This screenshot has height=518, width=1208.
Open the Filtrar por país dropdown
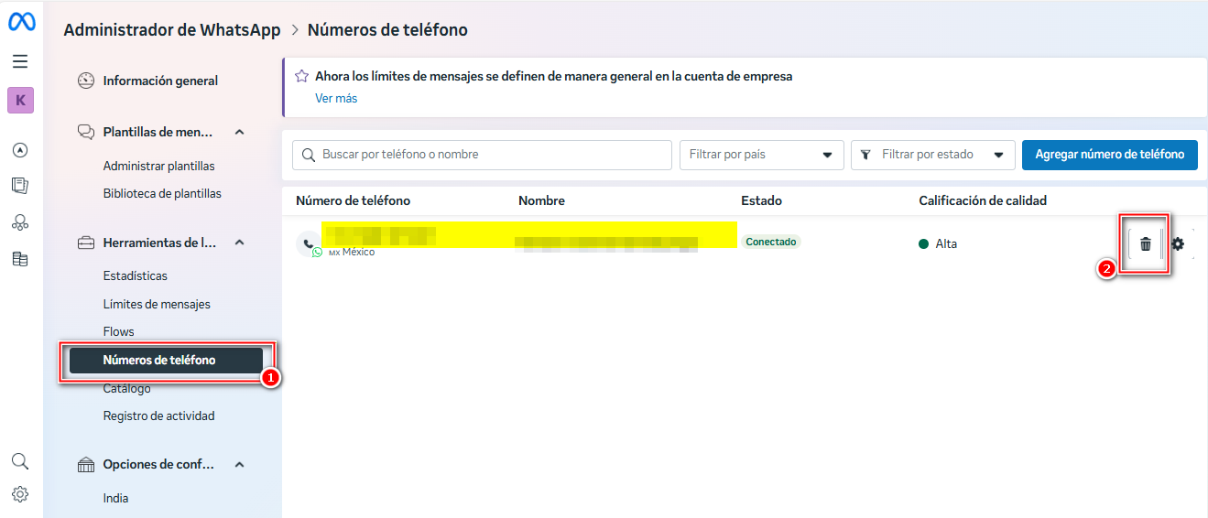click(761, 155)
